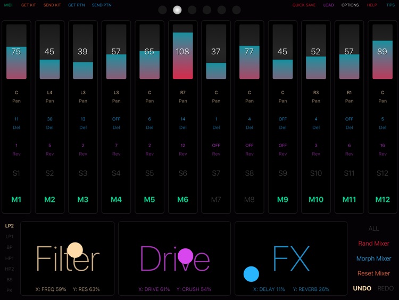The image size is (399, 300).
Task: Toggle mute M1
Action: 16,199
